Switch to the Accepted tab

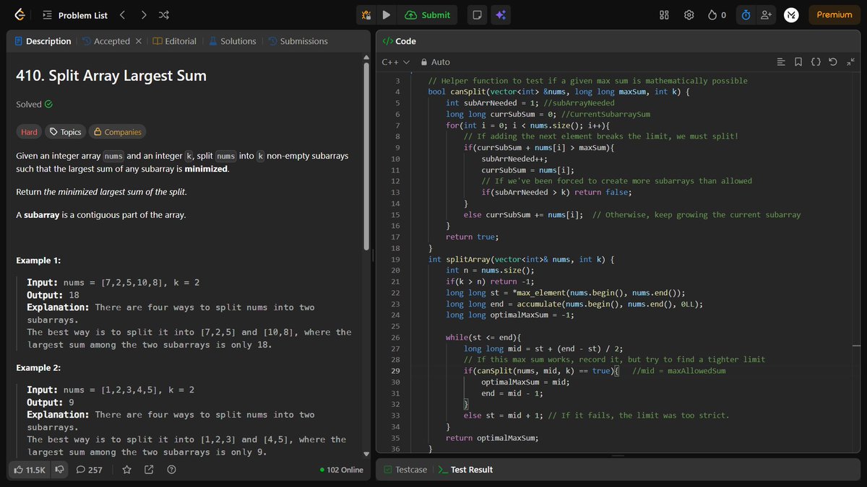pyautogui.click(x=107, y=41)
